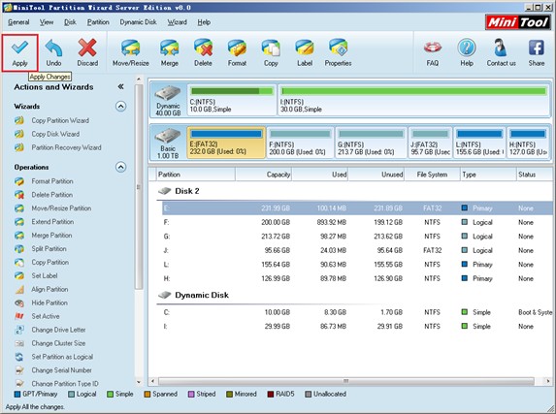556x414 pixels.
Task: Choose Copy Partition operation in sidebar
Action: click(50, 263)
